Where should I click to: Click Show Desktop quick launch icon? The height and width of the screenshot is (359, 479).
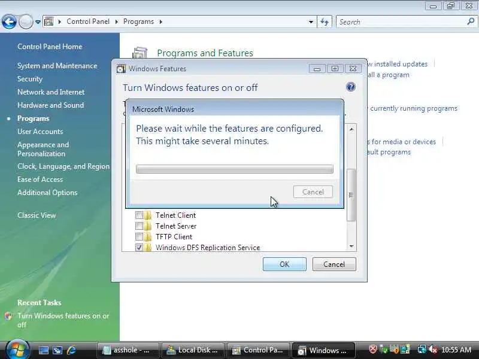tap(43, 350)
